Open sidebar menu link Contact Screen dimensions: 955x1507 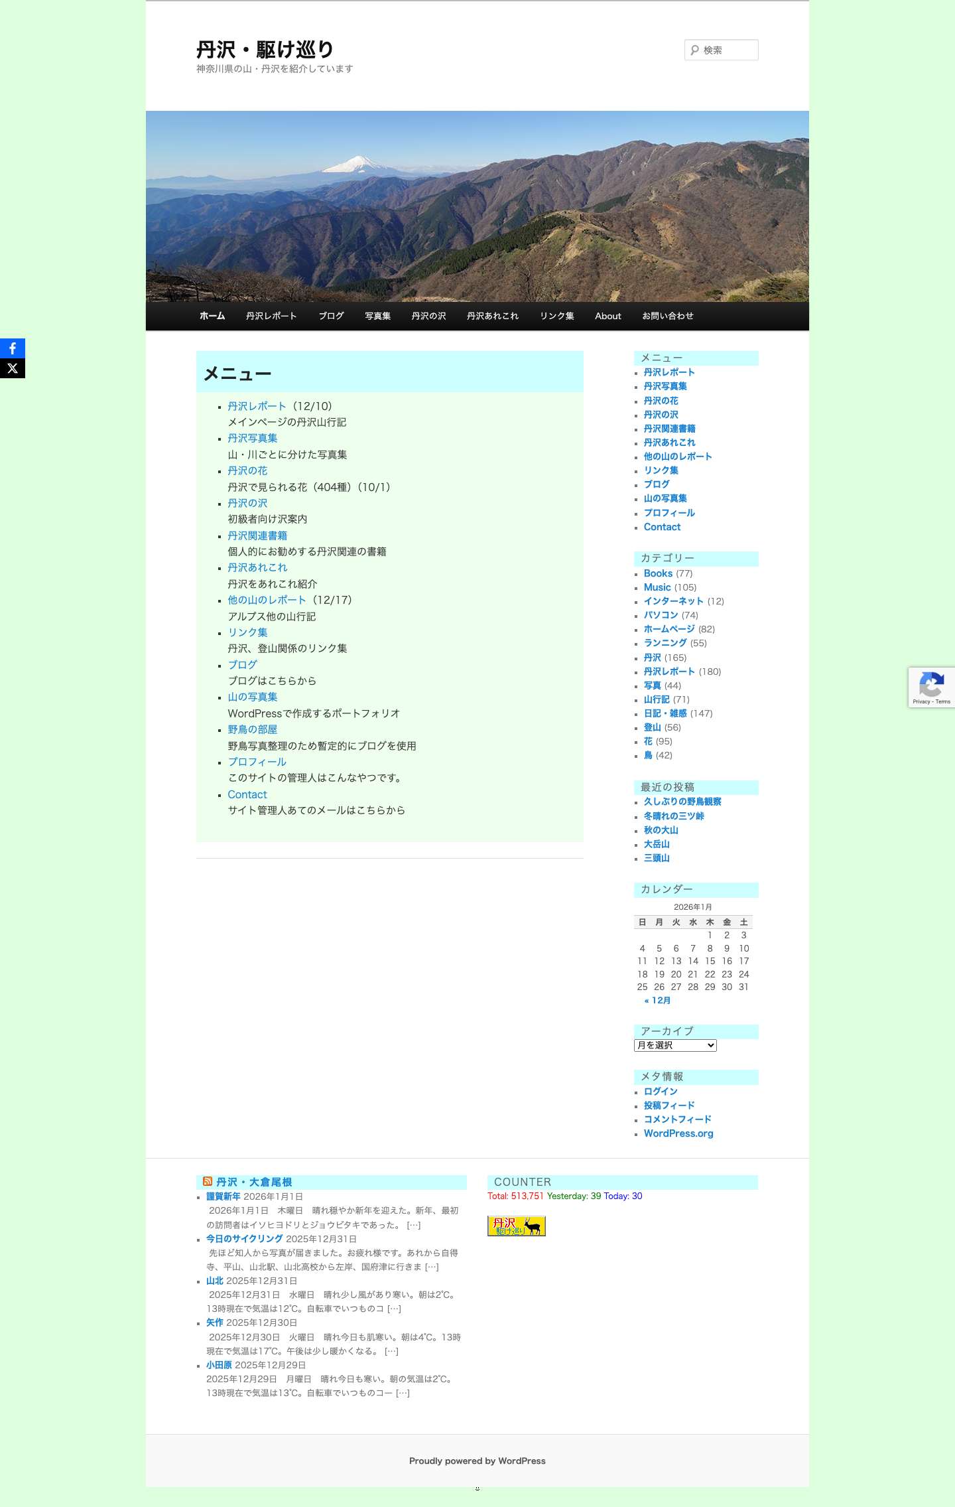(x=662, y=527)
